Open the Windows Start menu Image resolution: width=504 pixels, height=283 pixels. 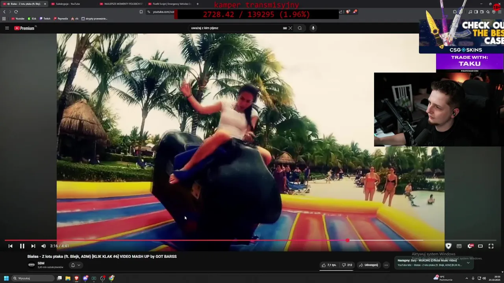6,278
